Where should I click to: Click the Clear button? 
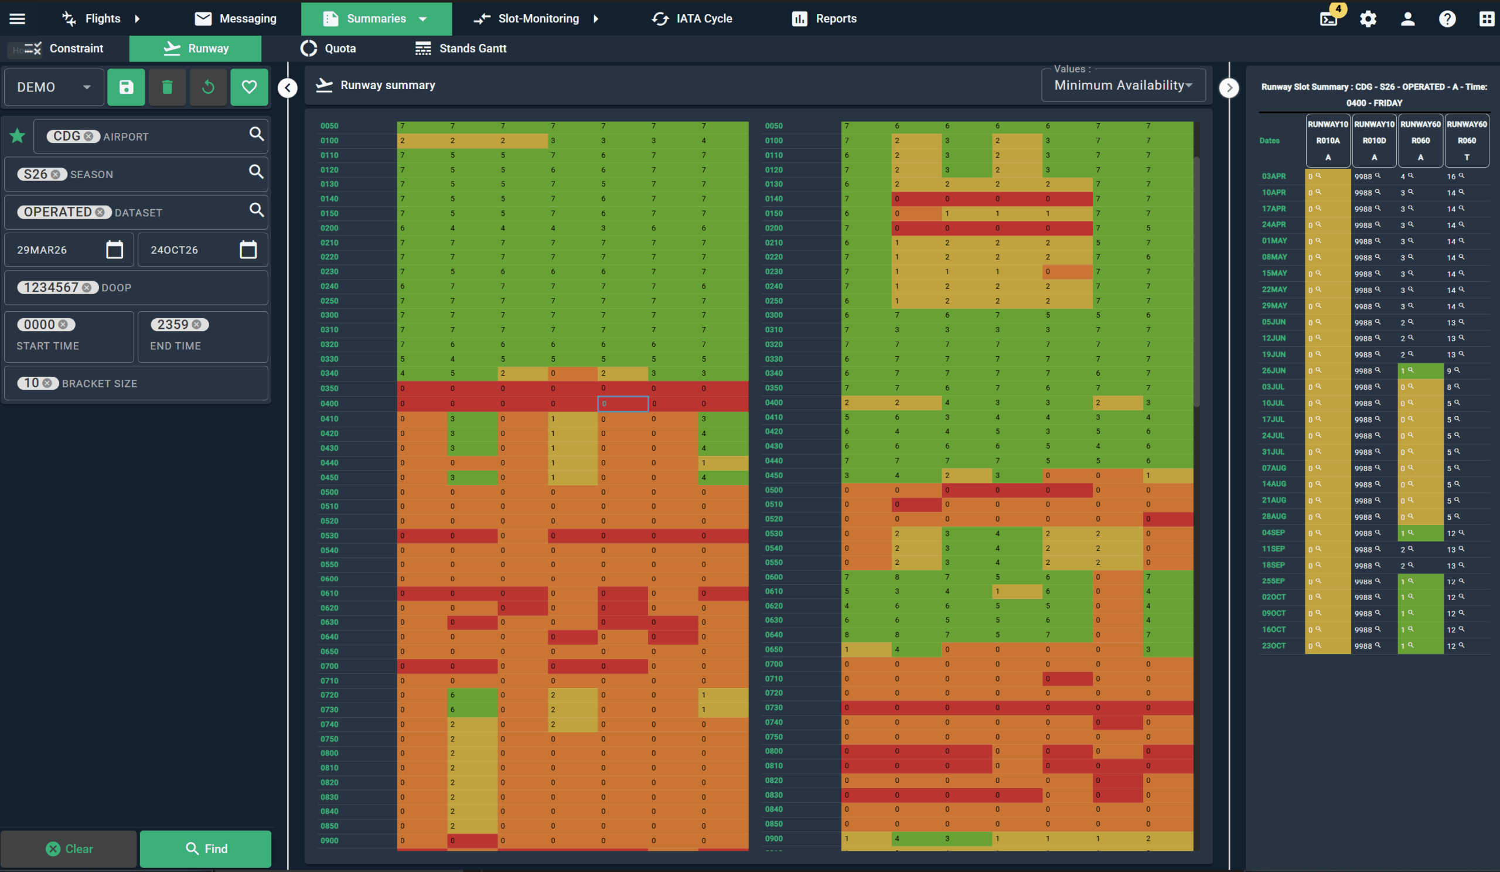[69, 848]
